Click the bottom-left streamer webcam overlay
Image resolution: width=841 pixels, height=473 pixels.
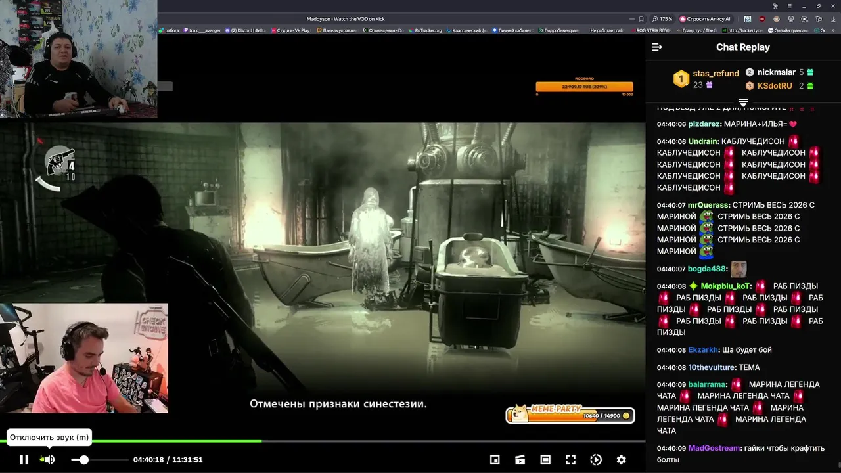[x=84, y=358]
